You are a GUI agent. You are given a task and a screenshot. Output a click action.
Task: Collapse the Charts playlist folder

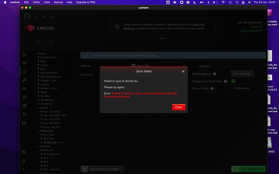click(38, 108)
